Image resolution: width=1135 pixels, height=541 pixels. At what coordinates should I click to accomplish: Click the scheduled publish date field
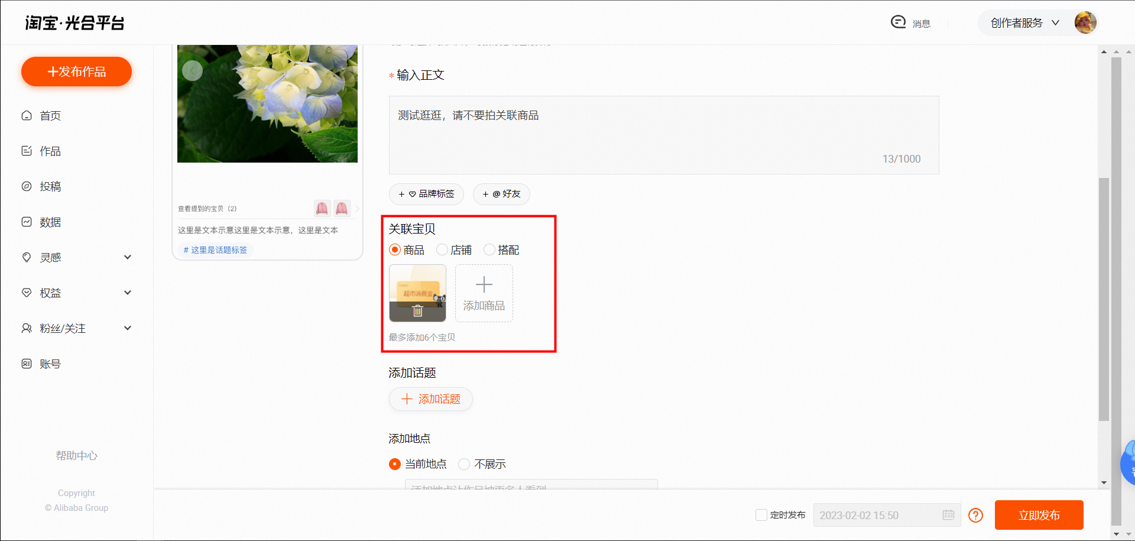887,515
